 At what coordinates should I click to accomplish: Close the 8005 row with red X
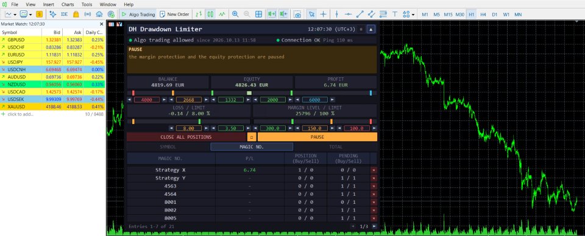coord(374,218)
